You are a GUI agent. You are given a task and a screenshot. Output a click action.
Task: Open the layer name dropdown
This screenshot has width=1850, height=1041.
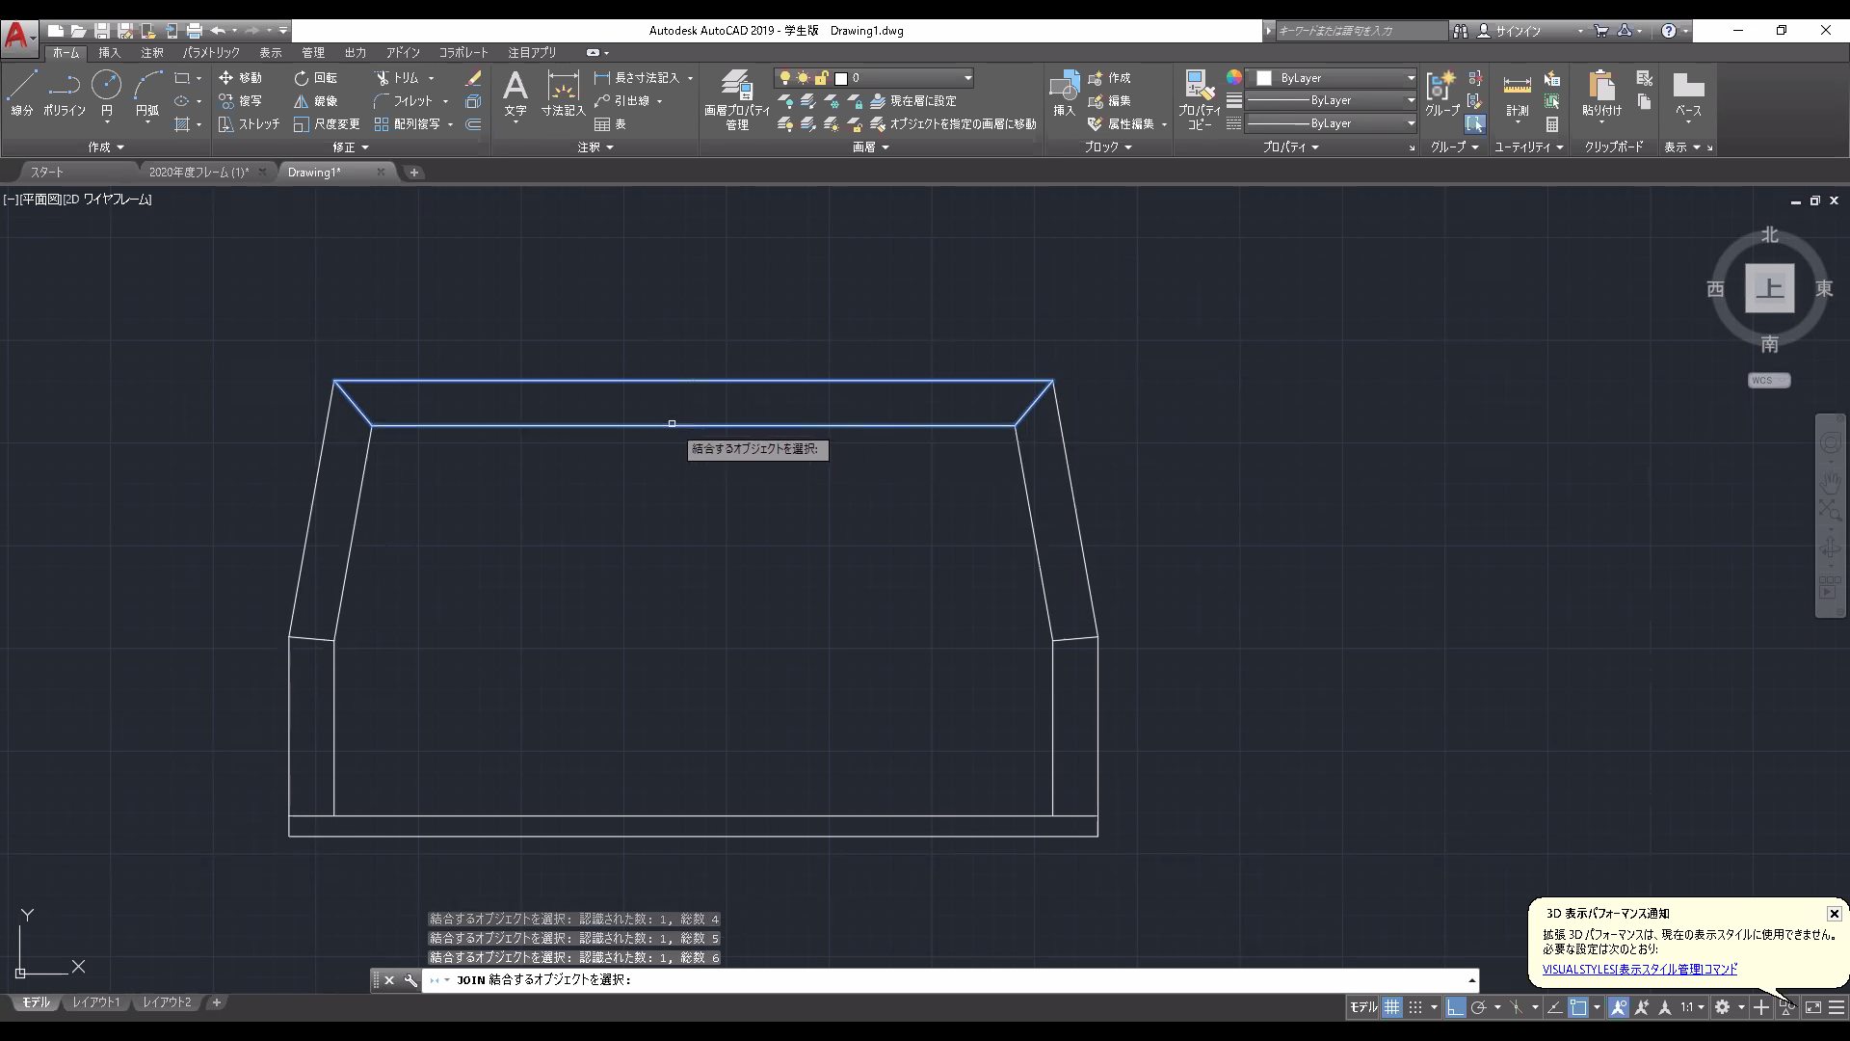[967, 78]
